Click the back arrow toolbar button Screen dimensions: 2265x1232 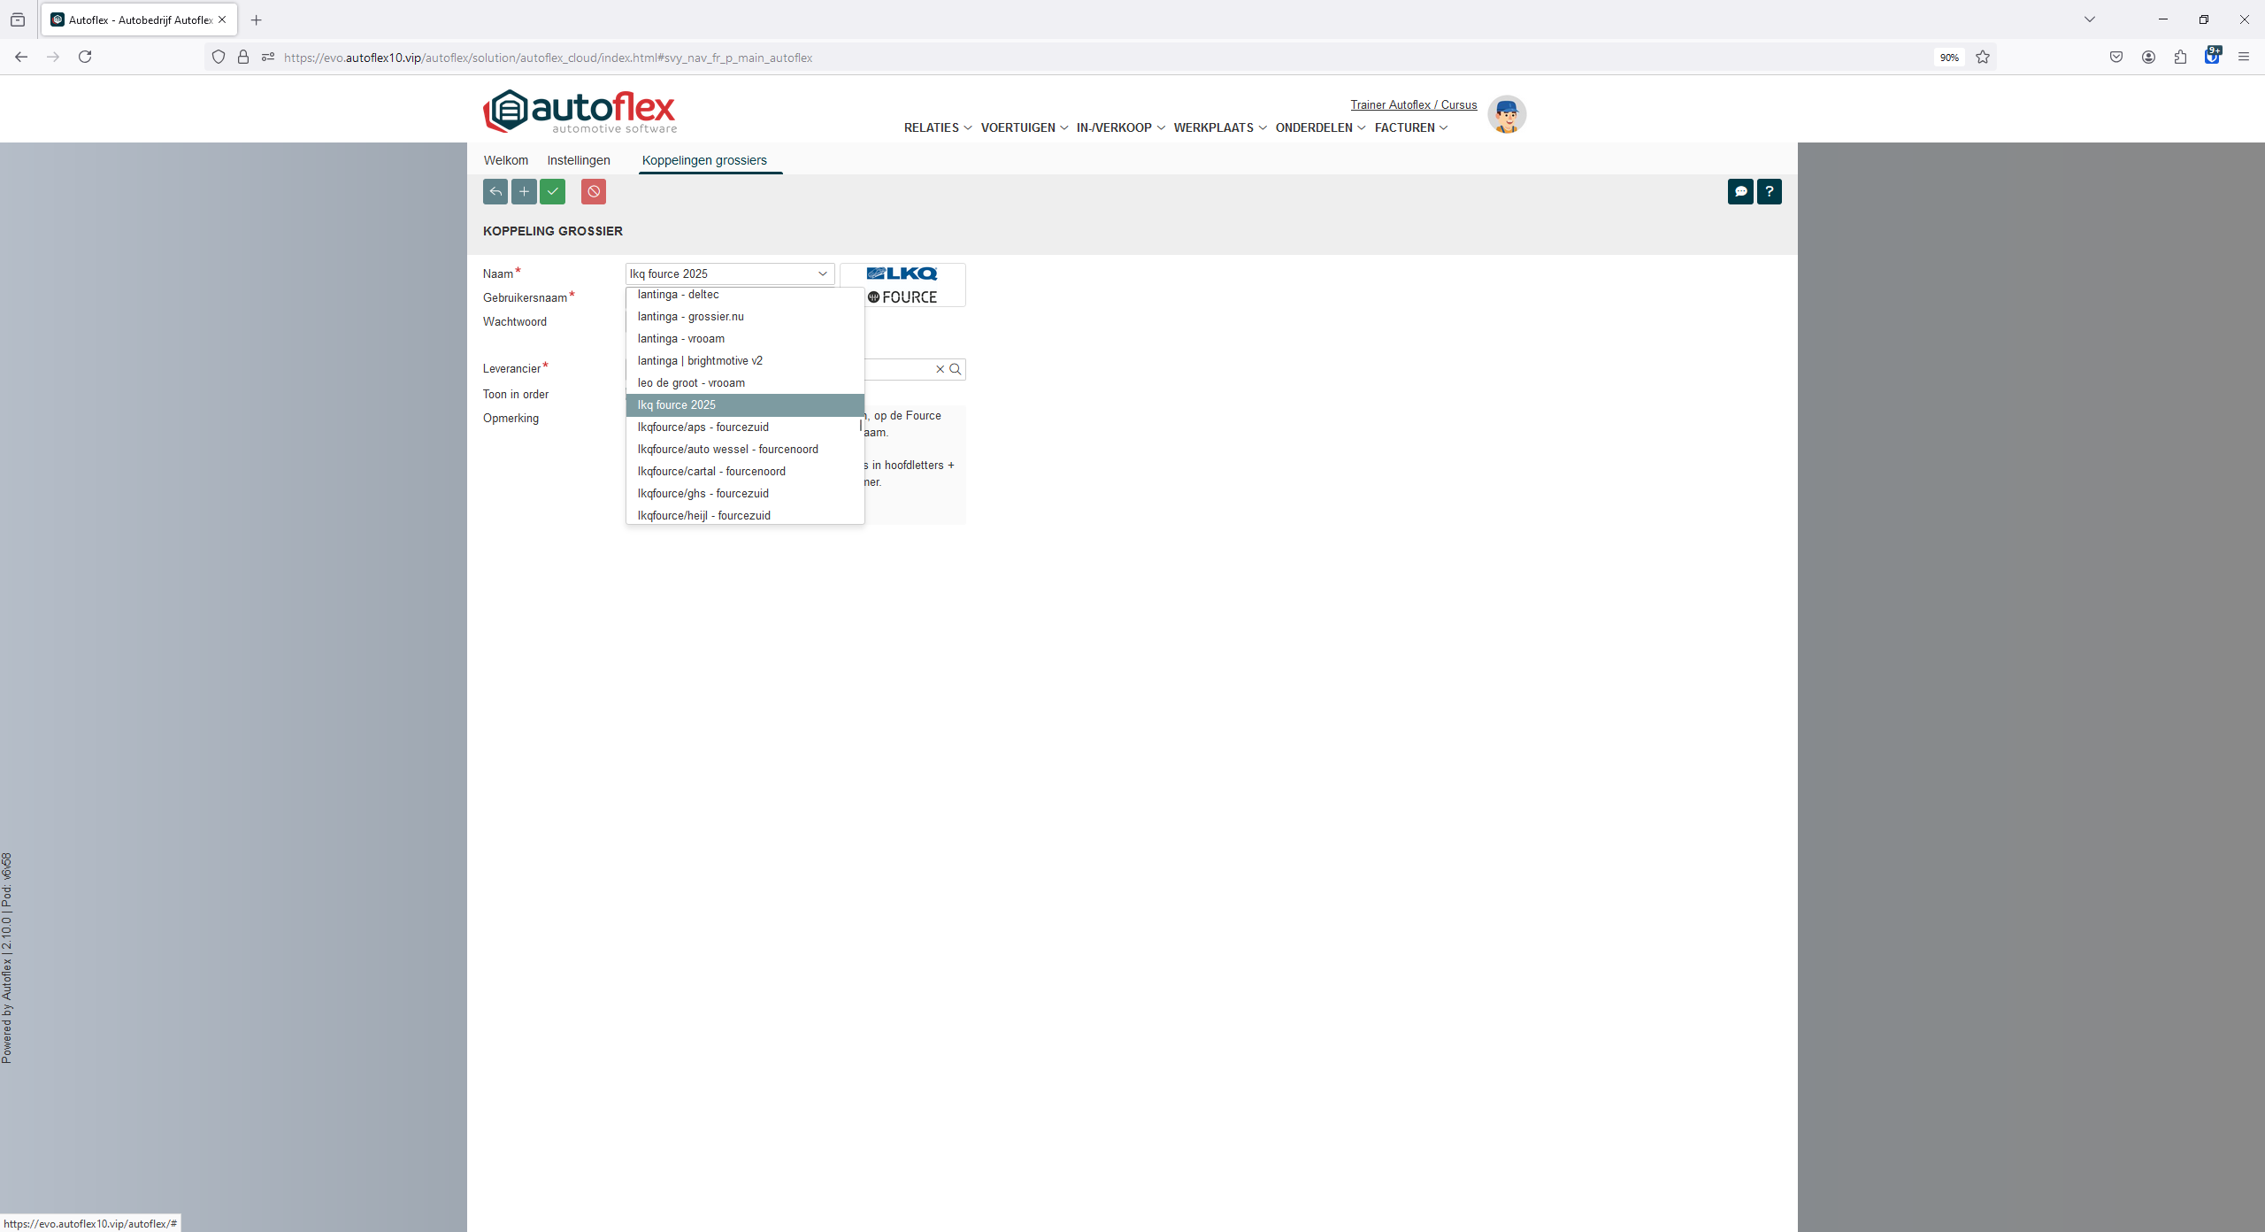pos(495,191)
